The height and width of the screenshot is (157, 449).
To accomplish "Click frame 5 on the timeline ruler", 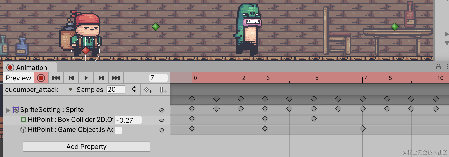I will tap(317, 78).
